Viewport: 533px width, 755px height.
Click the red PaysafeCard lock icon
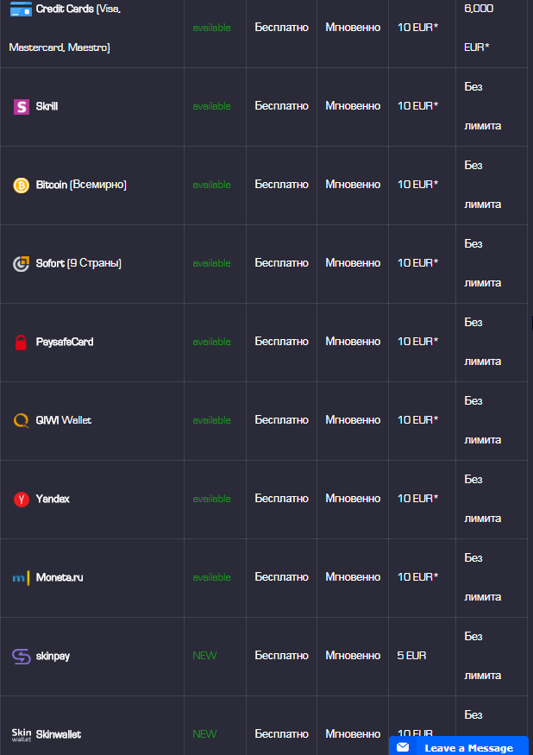coord(21,343)
